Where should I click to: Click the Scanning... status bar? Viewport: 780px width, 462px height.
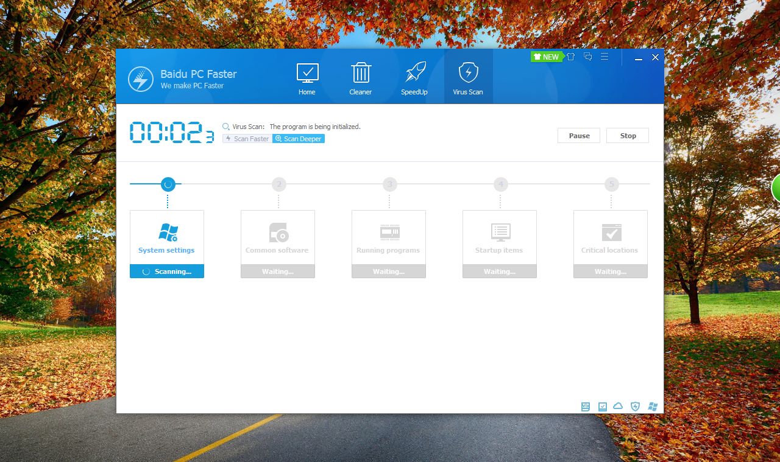[167, 271]
